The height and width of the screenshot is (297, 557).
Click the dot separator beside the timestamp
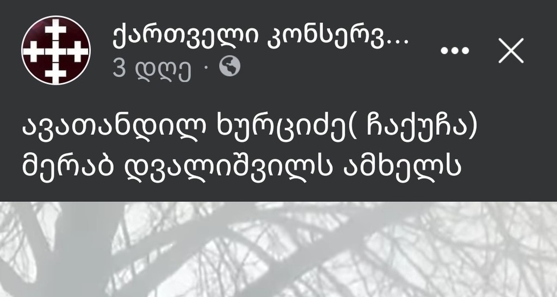coord(206,67)
